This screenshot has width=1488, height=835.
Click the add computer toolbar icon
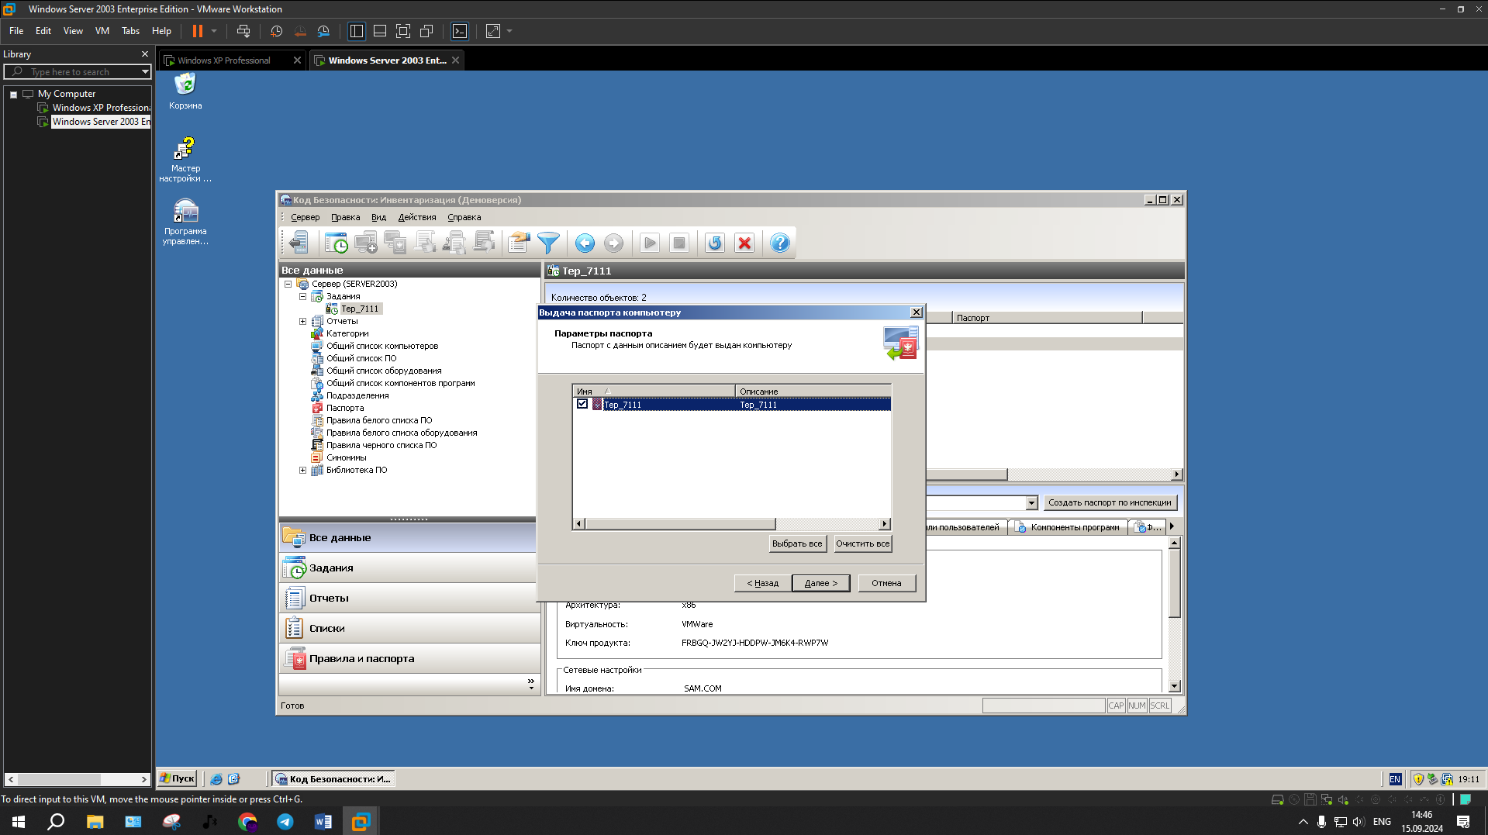point(366,243)
